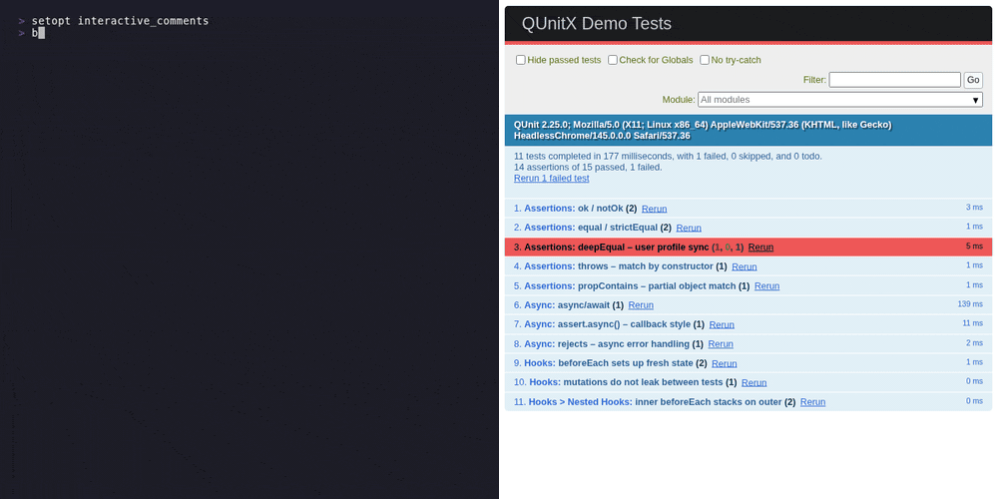Click the terminal prompt line with cursor

coord(32,33)
